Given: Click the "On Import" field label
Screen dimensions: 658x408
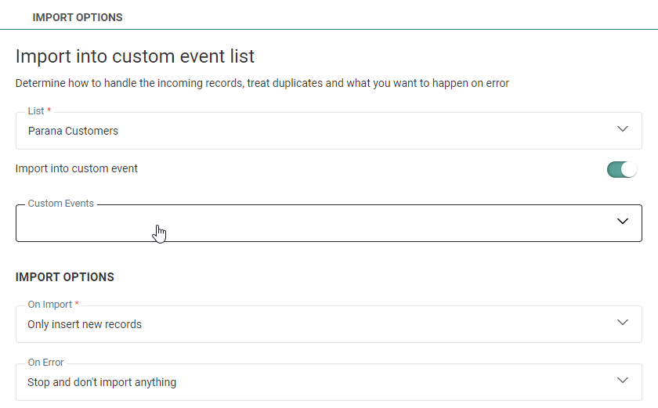Looking at the screenshot, I should tap(49, 305).
